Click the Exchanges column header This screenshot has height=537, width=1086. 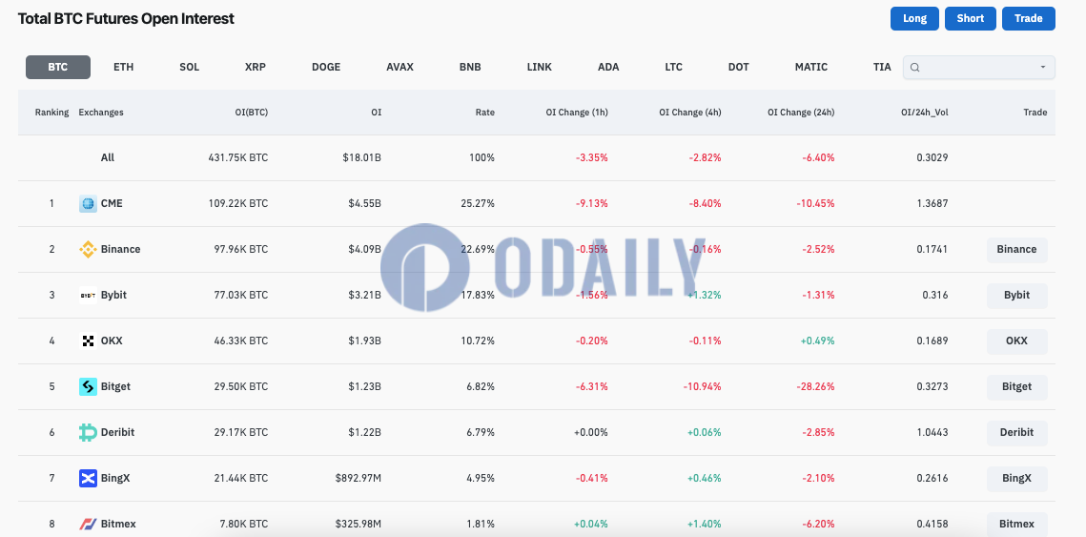point(101,113)
